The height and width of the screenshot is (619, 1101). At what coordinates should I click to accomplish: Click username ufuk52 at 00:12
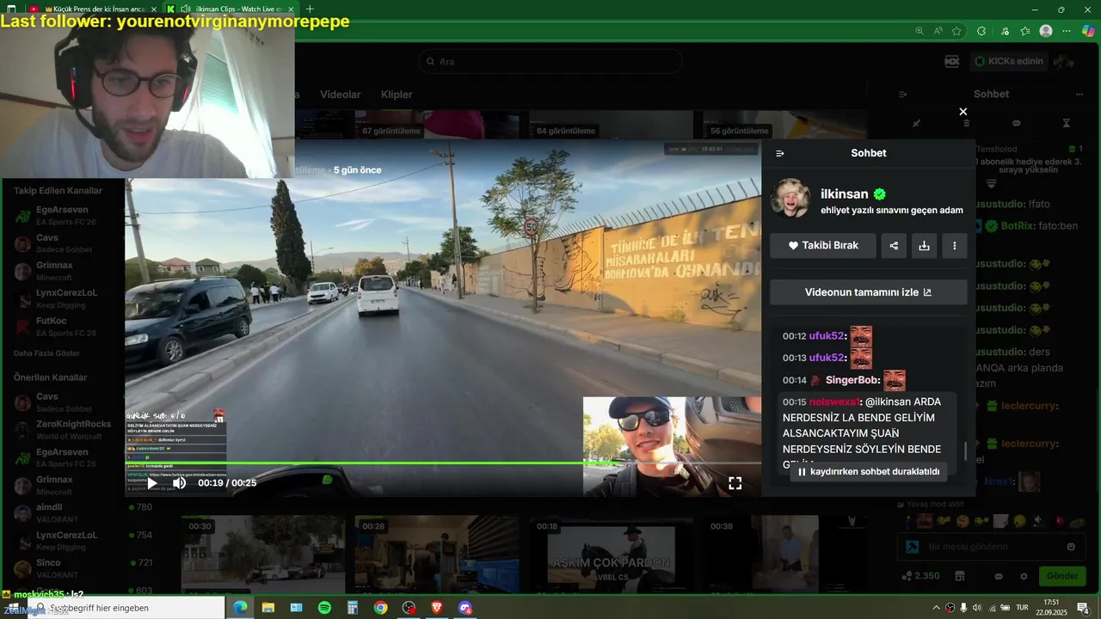click(827, 336)
